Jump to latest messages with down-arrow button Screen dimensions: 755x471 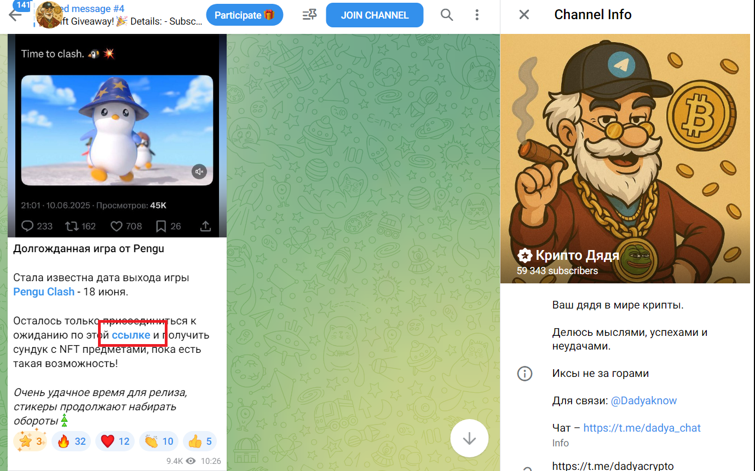469,438
